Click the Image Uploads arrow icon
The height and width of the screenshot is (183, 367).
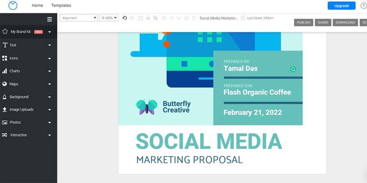(4, 109)
